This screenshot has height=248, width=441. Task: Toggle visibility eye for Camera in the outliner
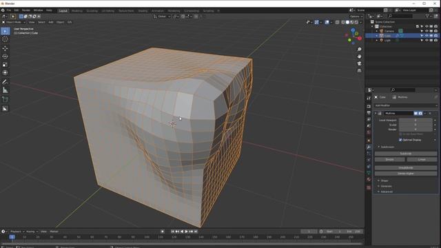427,31
